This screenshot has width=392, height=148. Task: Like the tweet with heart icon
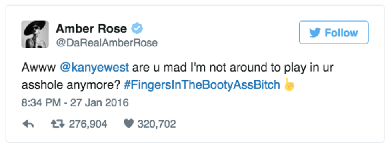[x=129, y=124]
